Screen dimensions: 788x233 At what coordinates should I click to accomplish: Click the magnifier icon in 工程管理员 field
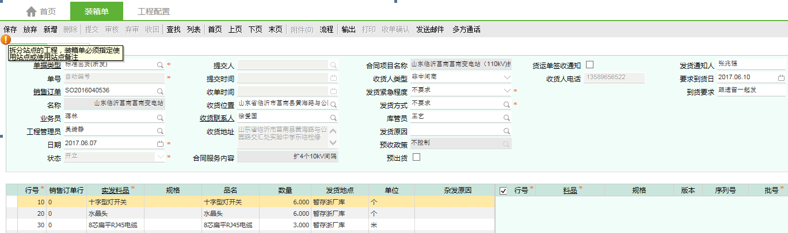click(160, 131)
